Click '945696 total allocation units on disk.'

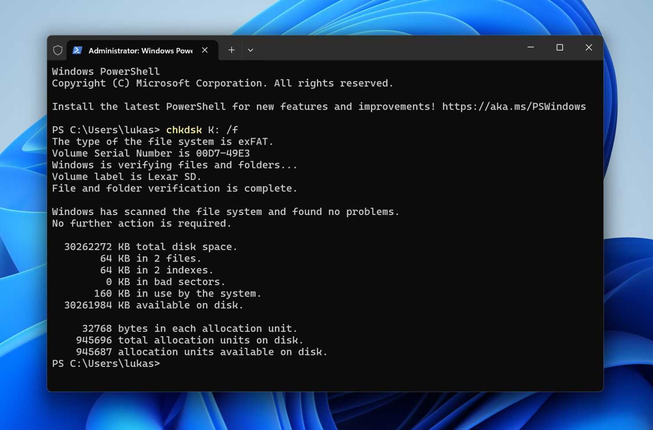point(190,340)
